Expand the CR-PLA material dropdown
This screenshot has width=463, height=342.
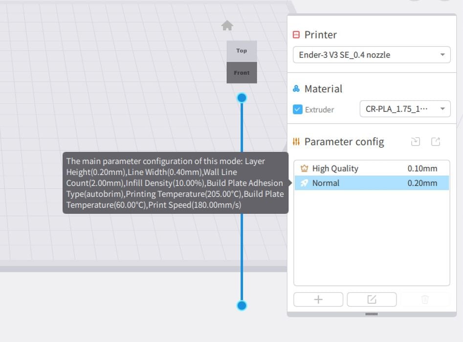(x=405, y=109)
